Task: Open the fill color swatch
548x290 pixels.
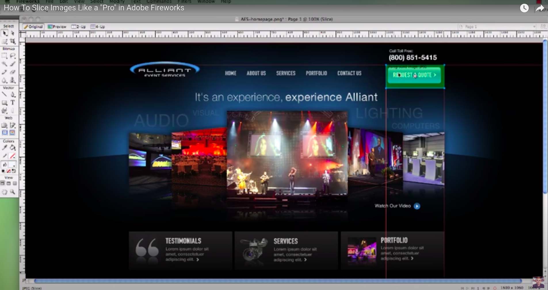Action: click(x=12, y=165)
